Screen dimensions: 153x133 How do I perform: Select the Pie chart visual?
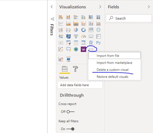pos(76,30)
